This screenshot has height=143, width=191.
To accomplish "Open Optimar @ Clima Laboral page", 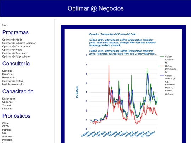I will (16, 46).
